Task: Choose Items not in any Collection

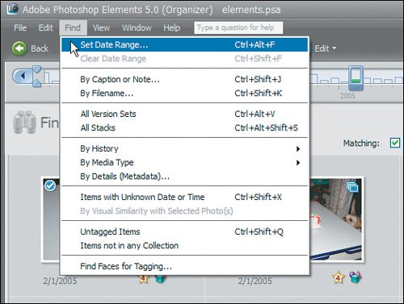Action: click(x=185, y=246)
